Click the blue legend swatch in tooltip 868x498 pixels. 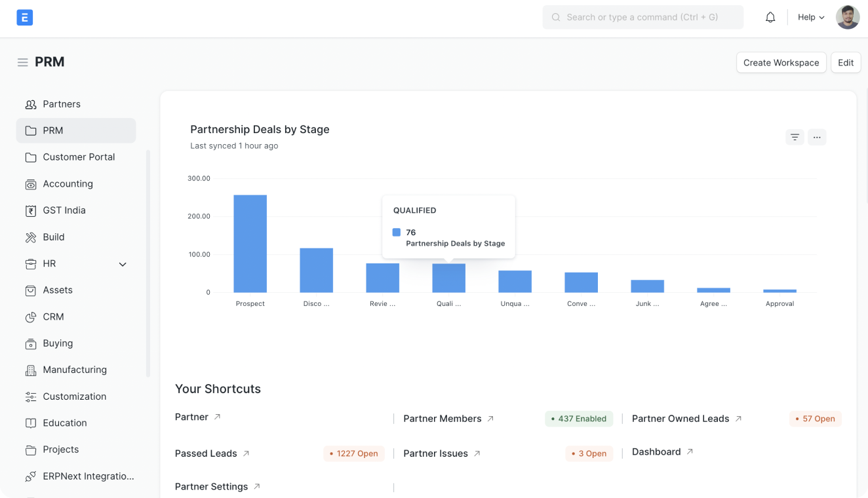tap(397, 233)
